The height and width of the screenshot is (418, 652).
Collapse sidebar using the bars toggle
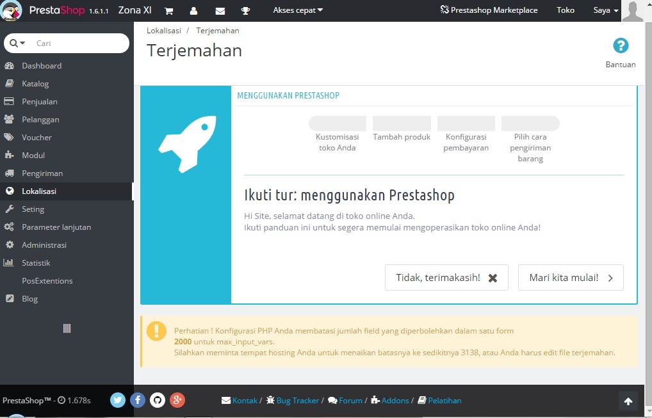(67, 328)
